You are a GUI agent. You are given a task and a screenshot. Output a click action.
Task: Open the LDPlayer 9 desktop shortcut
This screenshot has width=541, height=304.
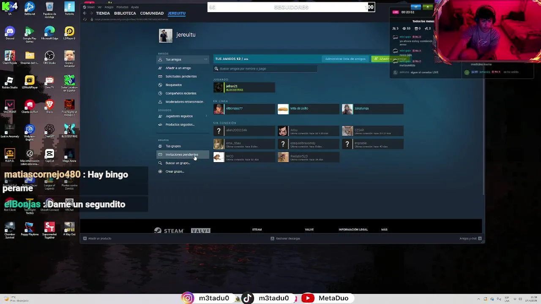pos(69,33)
